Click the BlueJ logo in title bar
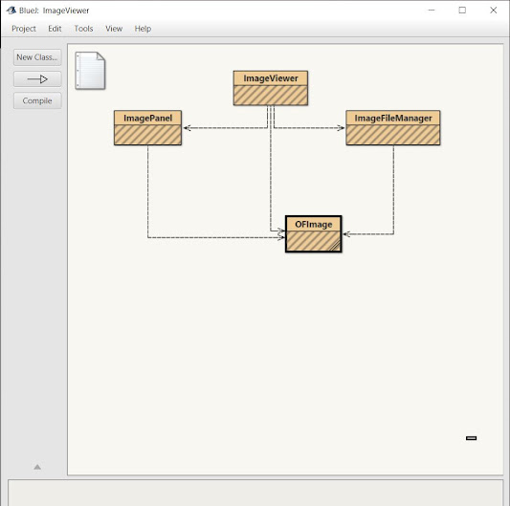 (11, 11)
